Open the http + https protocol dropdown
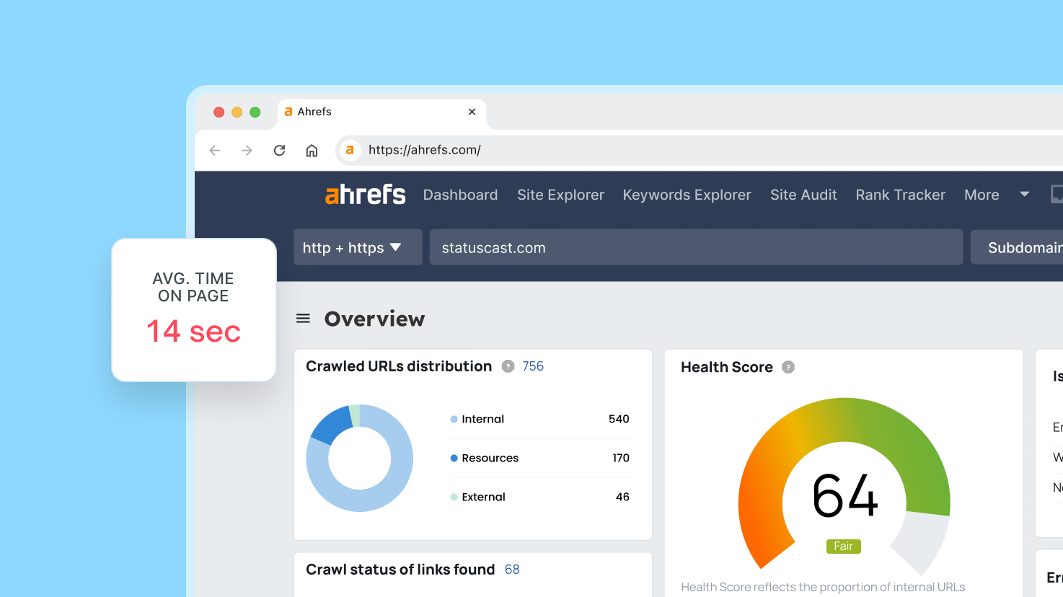The height and width of the screenshot is (597, 1063). (x=358, y=247)
